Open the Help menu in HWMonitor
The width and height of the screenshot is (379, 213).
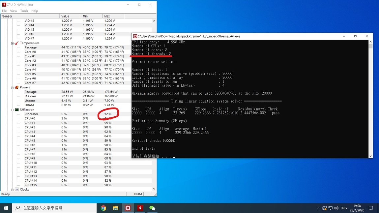click(x=35, y=11)
